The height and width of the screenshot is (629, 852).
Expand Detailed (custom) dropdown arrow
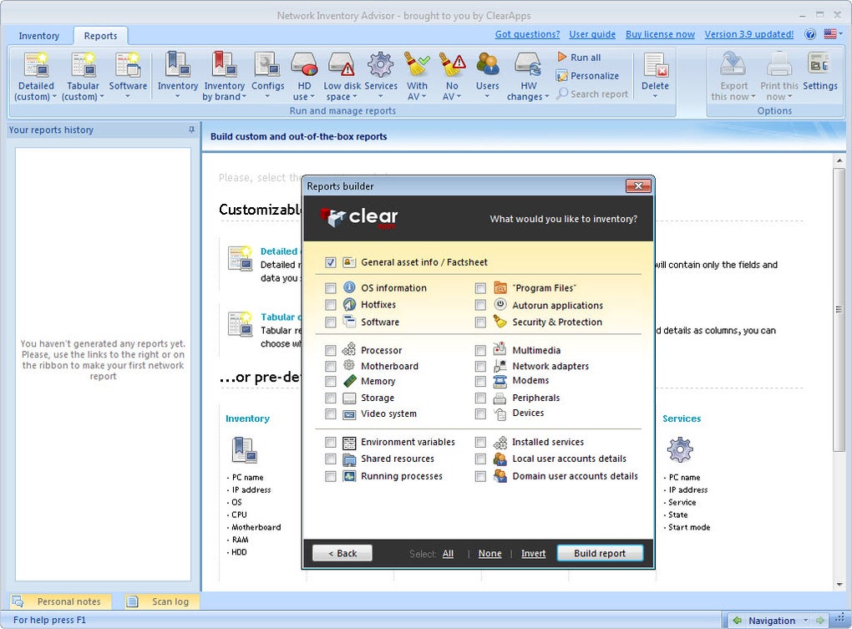pyautogui.click(x=54, y=97)
